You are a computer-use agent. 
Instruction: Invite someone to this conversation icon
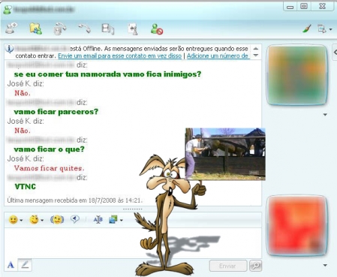(11, 28)
